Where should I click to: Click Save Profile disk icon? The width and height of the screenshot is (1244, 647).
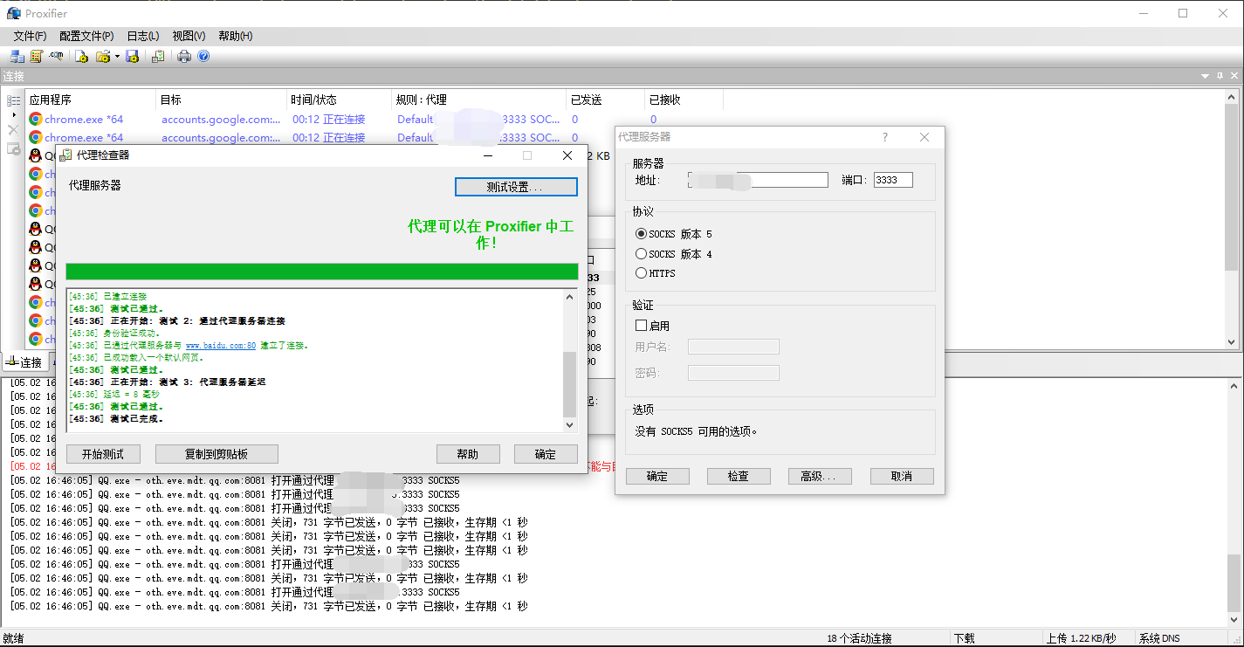(133, 56)
